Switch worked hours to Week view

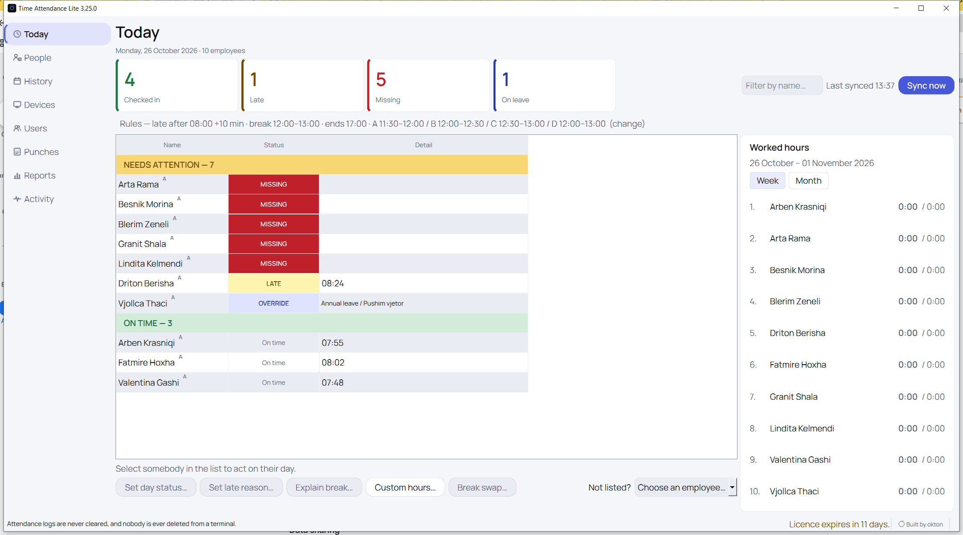click(767, 181)
